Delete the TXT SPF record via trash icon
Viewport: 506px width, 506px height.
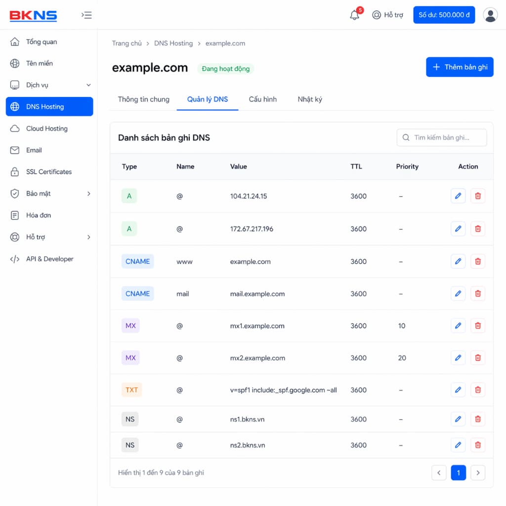pyautogui.click(x=477, y=389)
